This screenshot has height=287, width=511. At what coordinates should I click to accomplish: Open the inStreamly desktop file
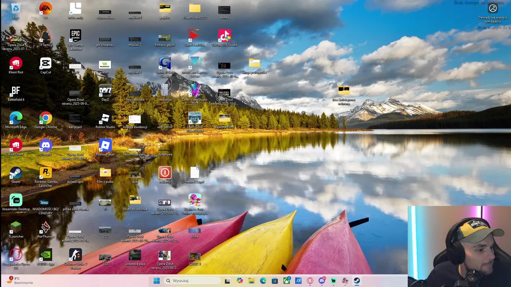(75, 11)
